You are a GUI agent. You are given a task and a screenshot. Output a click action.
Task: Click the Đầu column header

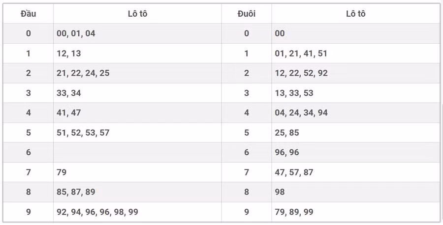click(x=28, y=14)
